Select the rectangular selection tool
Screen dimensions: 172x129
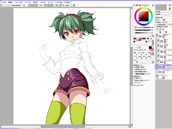135,48
